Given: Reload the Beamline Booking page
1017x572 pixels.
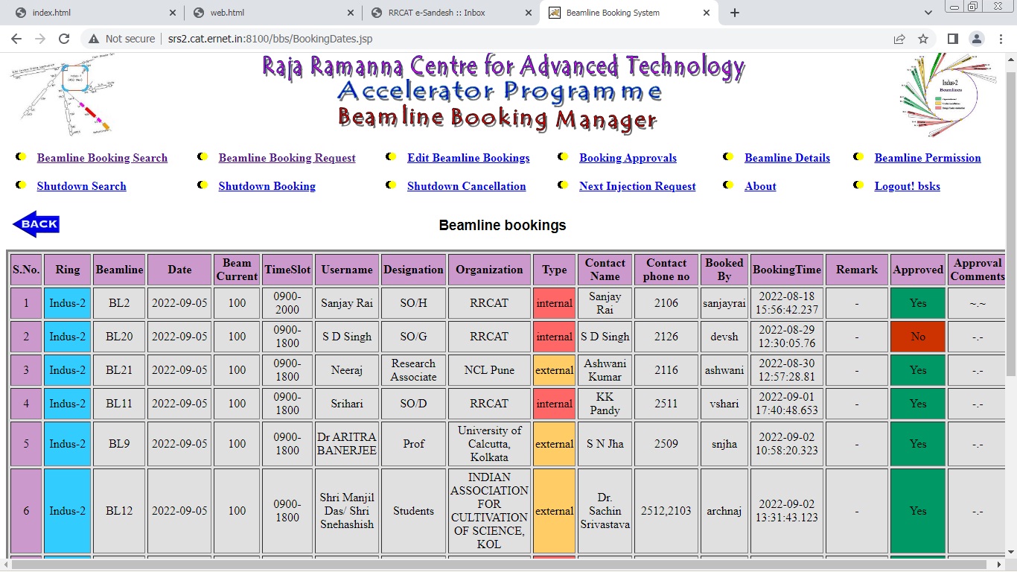Looking at the screenshot, I should pyautogui.click(x=64, y=39).
